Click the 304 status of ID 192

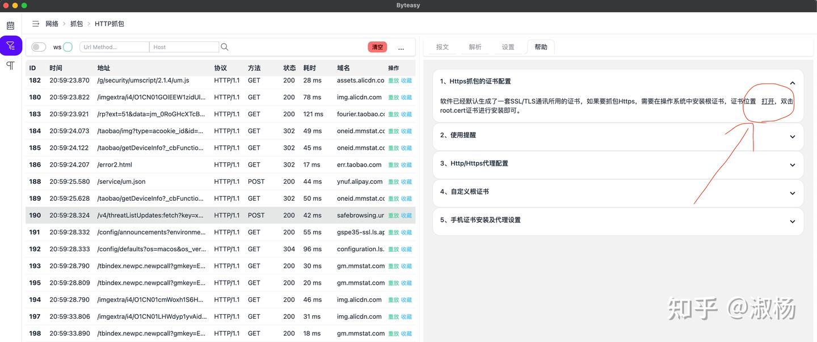point(289,249)
